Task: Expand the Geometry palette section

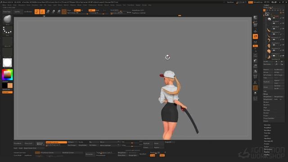Action: point(267,125)
